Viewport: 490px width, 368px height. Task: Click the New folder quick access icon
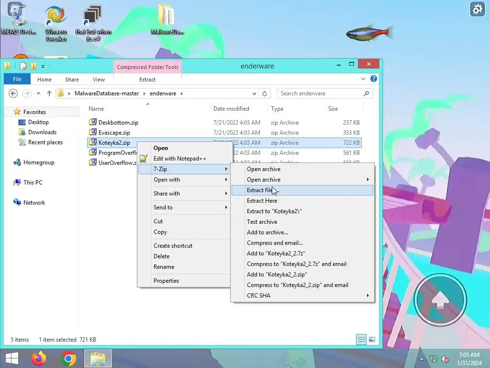pyautogui.click(x=33, y=66)
